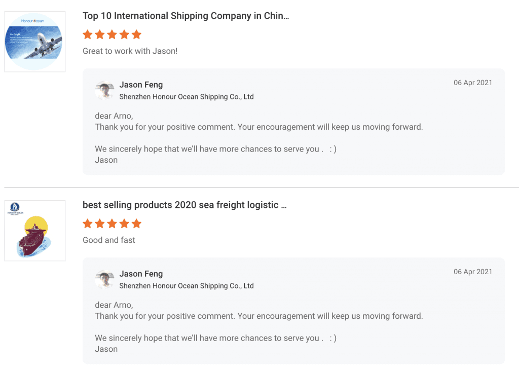
Task: Click the cargo ship product thumbnail
Action: point(34,231)
